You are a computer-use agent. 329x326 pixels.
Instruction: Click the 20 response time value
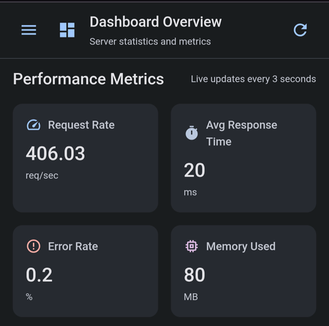tap(195, 170)
